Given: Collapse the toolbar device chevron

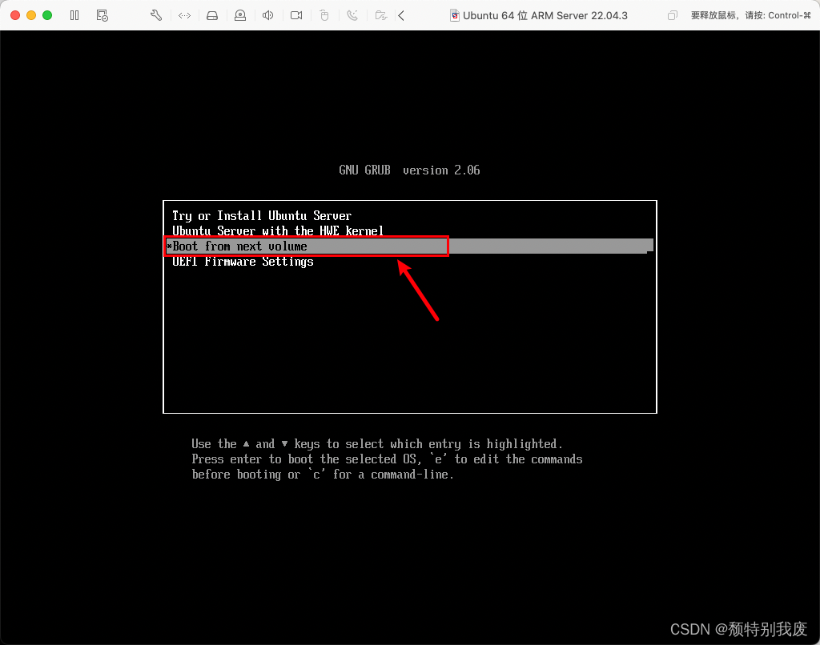Looking at the screenshot, I should [401, 16].
